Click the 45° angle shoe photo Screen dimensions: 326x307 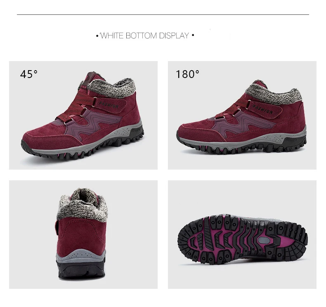pyautogui.click(x=83, y=115)
